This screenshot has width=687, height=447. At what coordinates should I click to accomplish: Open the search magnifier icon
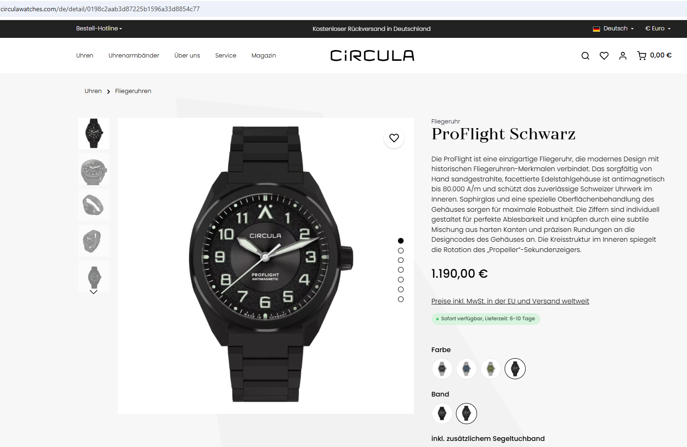[585, 56]
